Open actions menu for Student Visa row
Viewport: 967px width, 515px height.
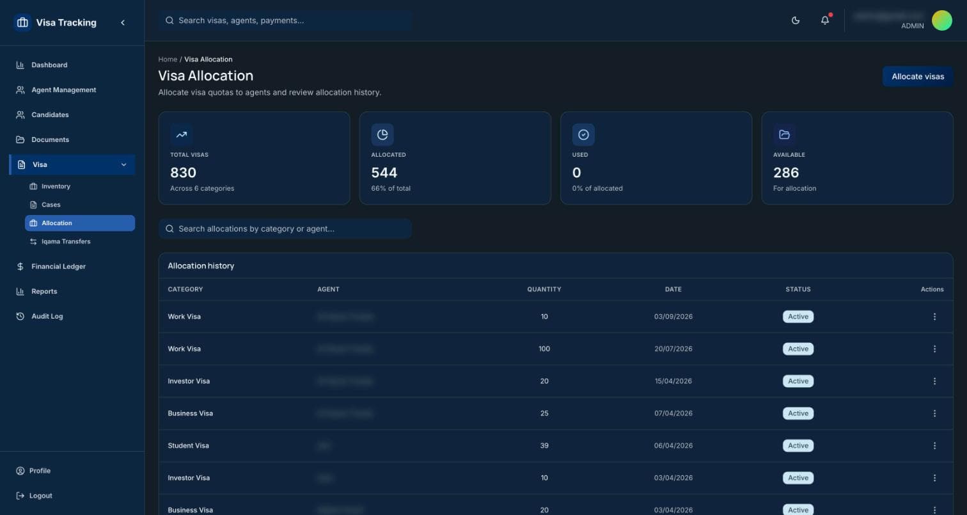(934, 446)
